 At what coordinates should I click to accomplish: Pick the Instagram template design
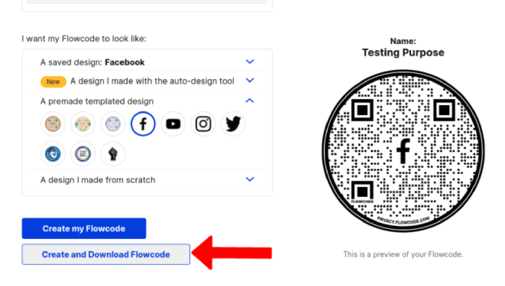pos(203,124)
